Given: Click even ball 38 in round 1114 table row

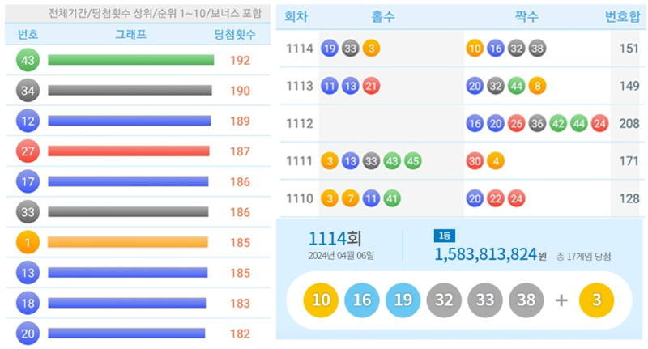Looking at the screenshot, I should tap(537, 49).
